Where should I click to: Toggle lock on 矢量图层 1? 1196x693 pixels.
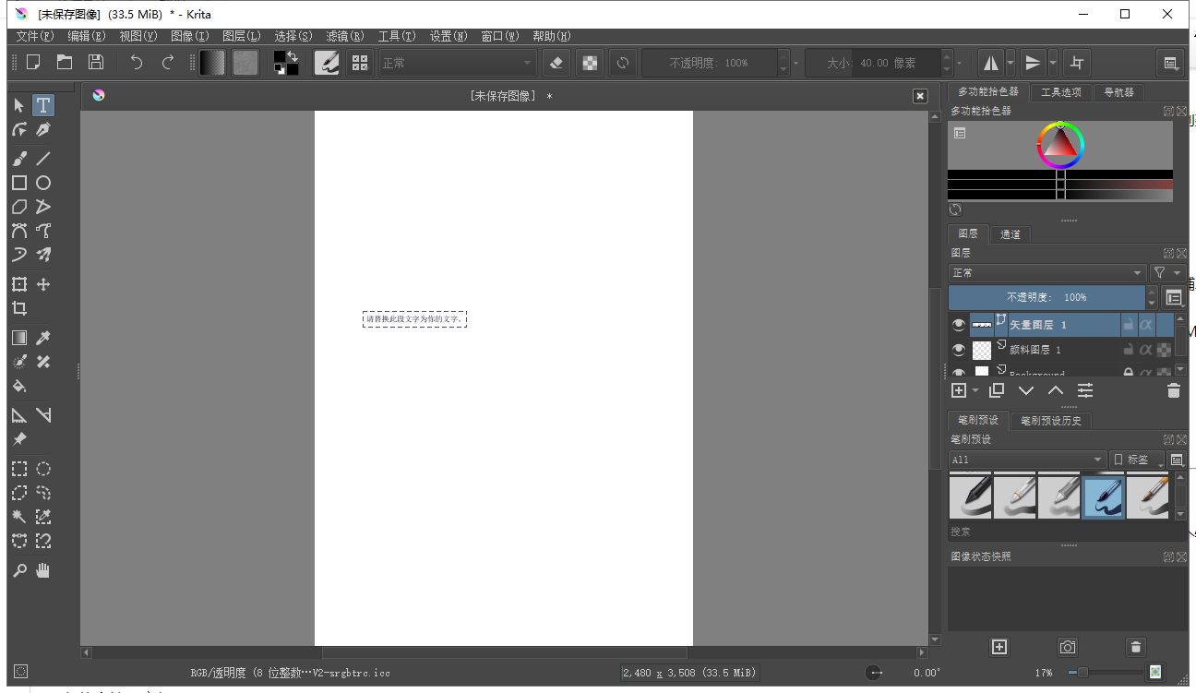tap(1128, 325)
